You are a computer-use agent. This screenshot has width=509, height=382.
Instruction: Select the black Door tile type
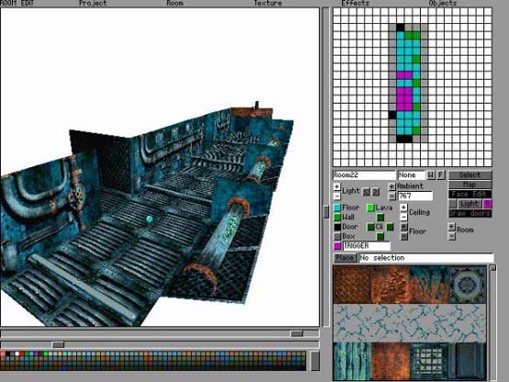337,227
